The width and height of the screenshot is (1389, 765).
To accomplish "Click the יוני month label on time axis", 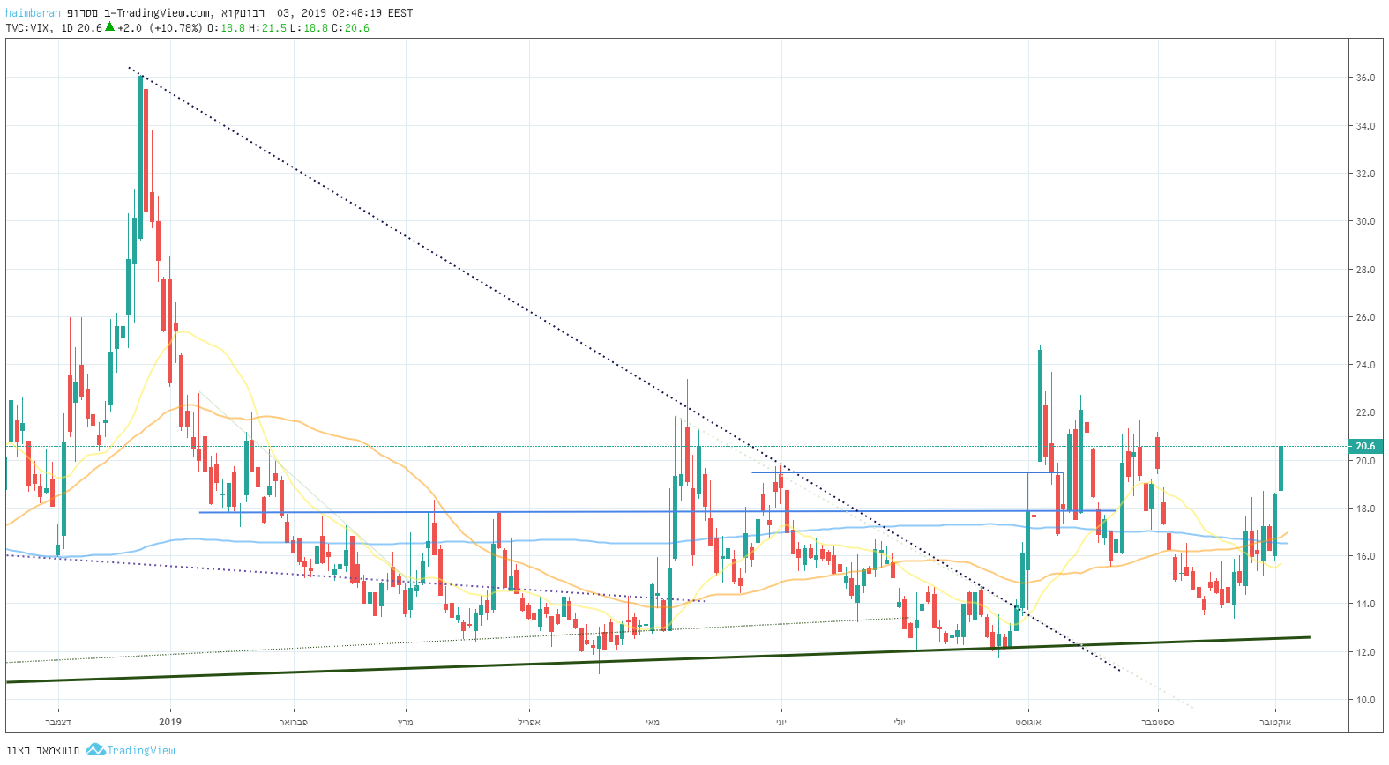I will [x=780, y=723].
